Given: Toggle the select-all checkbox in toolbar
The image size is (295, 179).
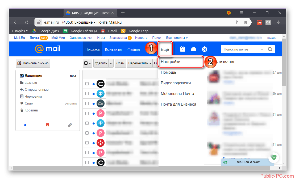Looking at the screenshot, I should point(86,63).
